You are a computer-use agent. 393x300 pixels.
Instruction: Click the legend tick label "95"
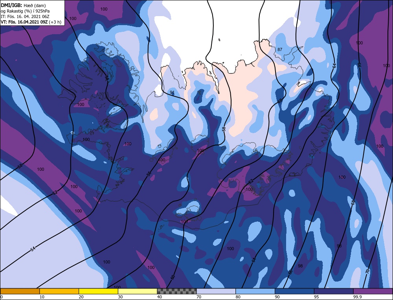coord(316,297)
